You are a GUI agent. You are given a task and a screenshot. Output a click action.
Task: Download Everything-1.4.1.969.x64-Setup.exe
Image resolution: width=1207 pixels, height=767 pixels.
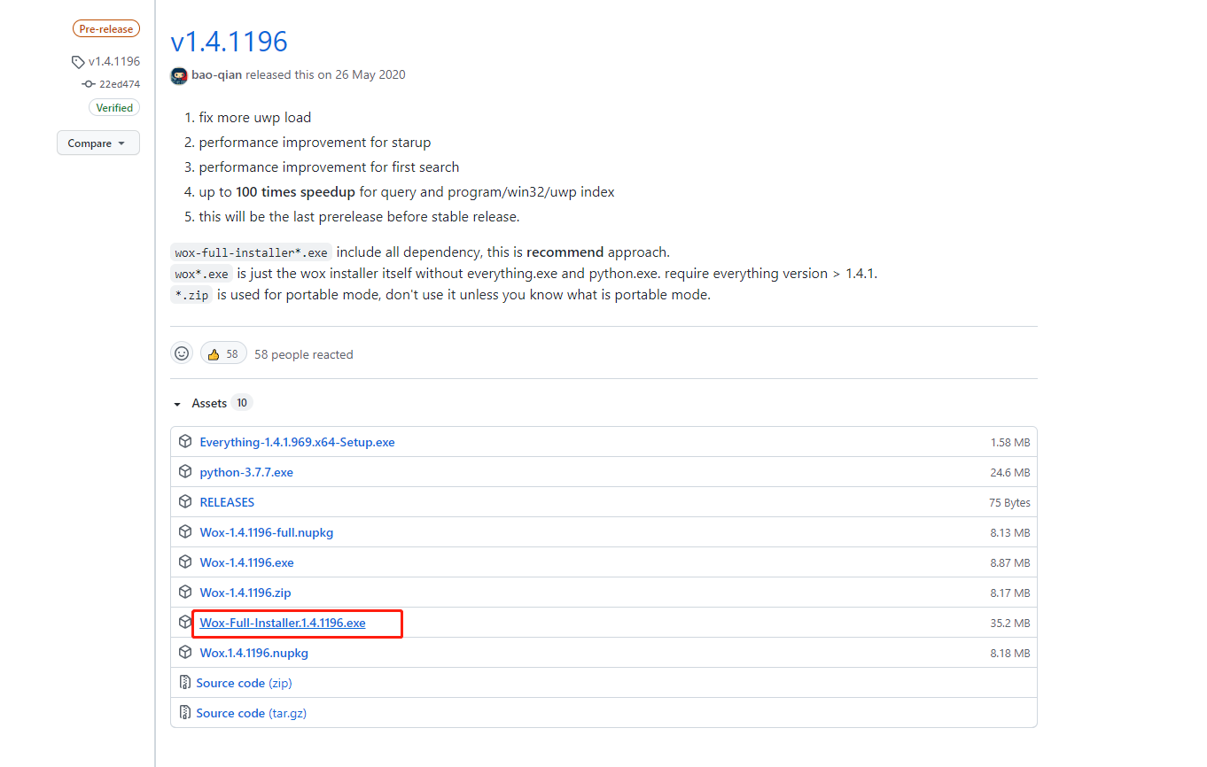pos(297,442)
